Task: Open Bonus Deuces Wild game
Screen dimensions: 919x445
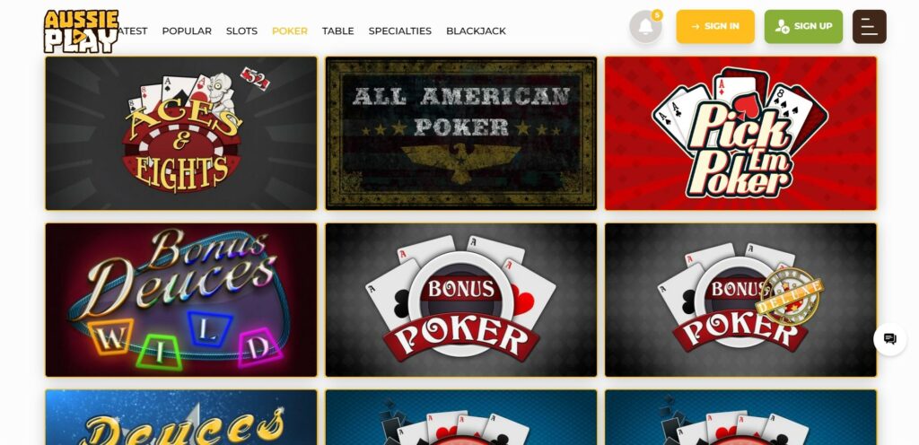Action: tap(181, 300)
